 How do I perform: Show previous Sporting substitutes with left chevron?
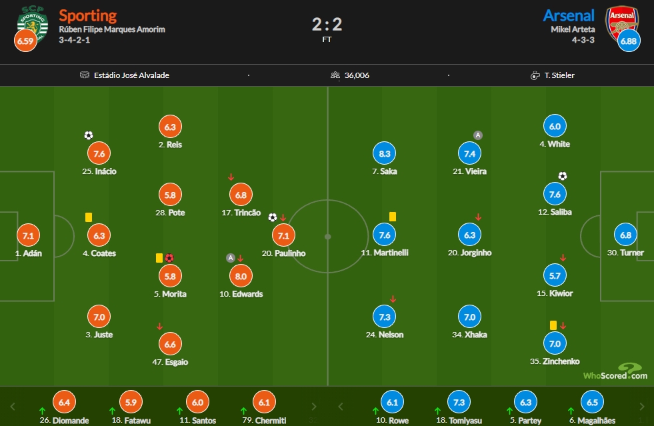pos(13,407)
